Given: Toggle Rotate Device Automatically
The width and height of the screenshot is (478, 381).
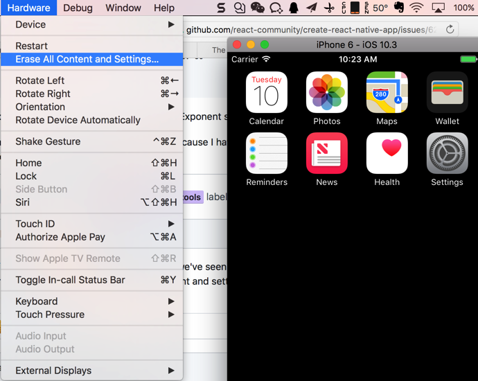Looking at the screenshot, I should pos(91,120).
